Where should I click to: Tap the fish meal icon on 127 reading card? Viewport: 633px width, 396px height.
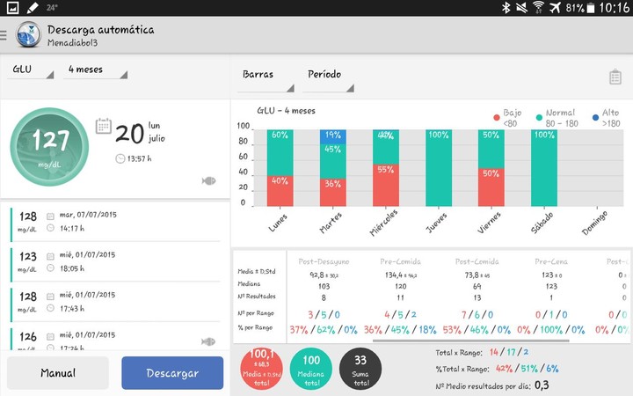[x=208, y=181]
